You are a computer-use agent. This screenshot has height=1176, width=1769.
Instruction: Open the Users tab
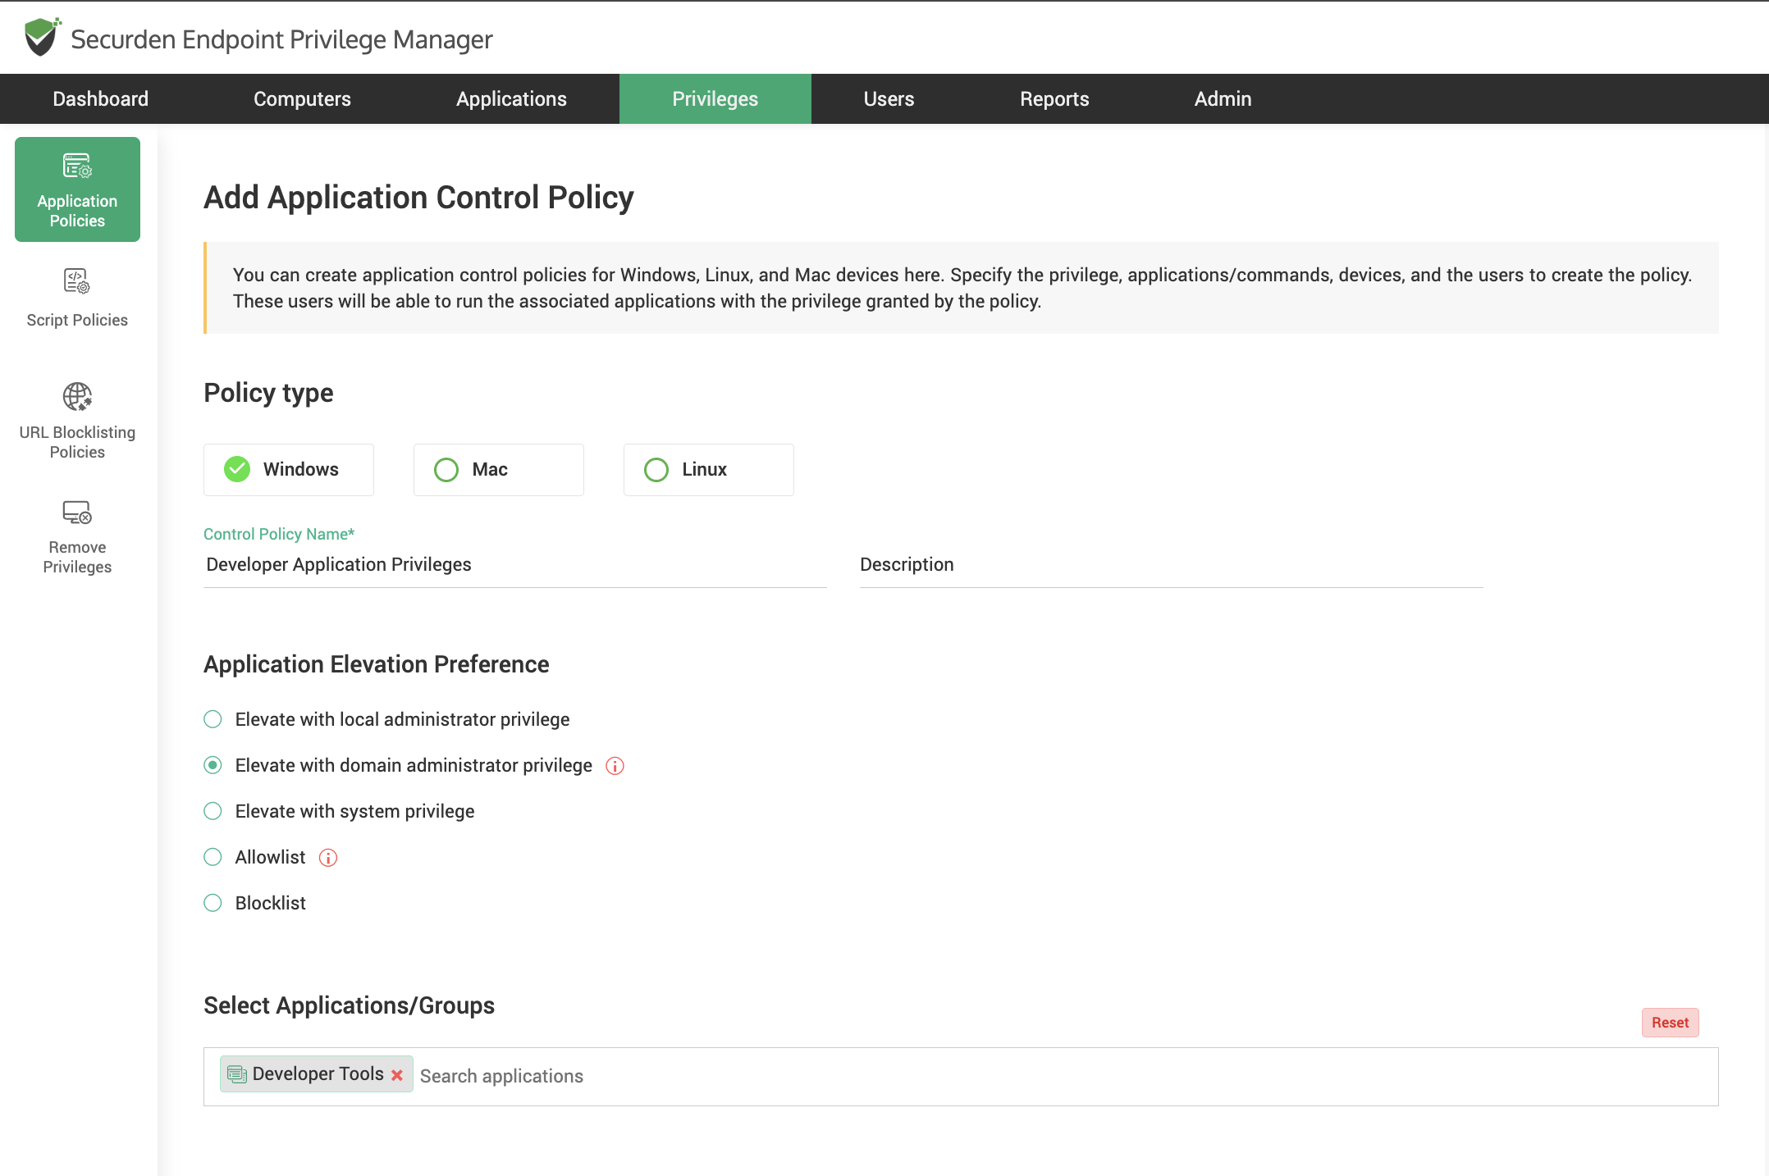(x=889, y=99)
